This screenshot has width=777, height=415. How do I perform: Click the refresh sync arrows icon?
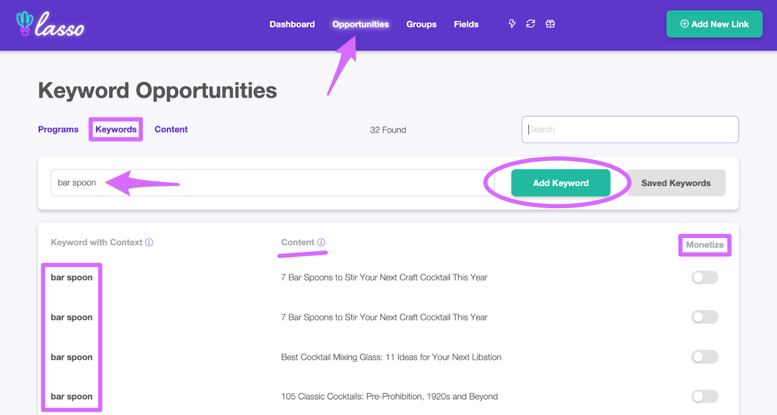531,24
